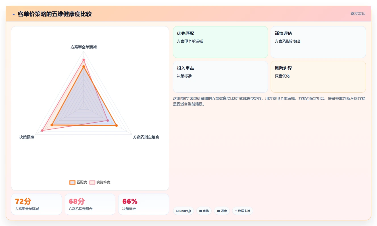Click the 方案乙指定组合 radar axis label

pos(146,137)
